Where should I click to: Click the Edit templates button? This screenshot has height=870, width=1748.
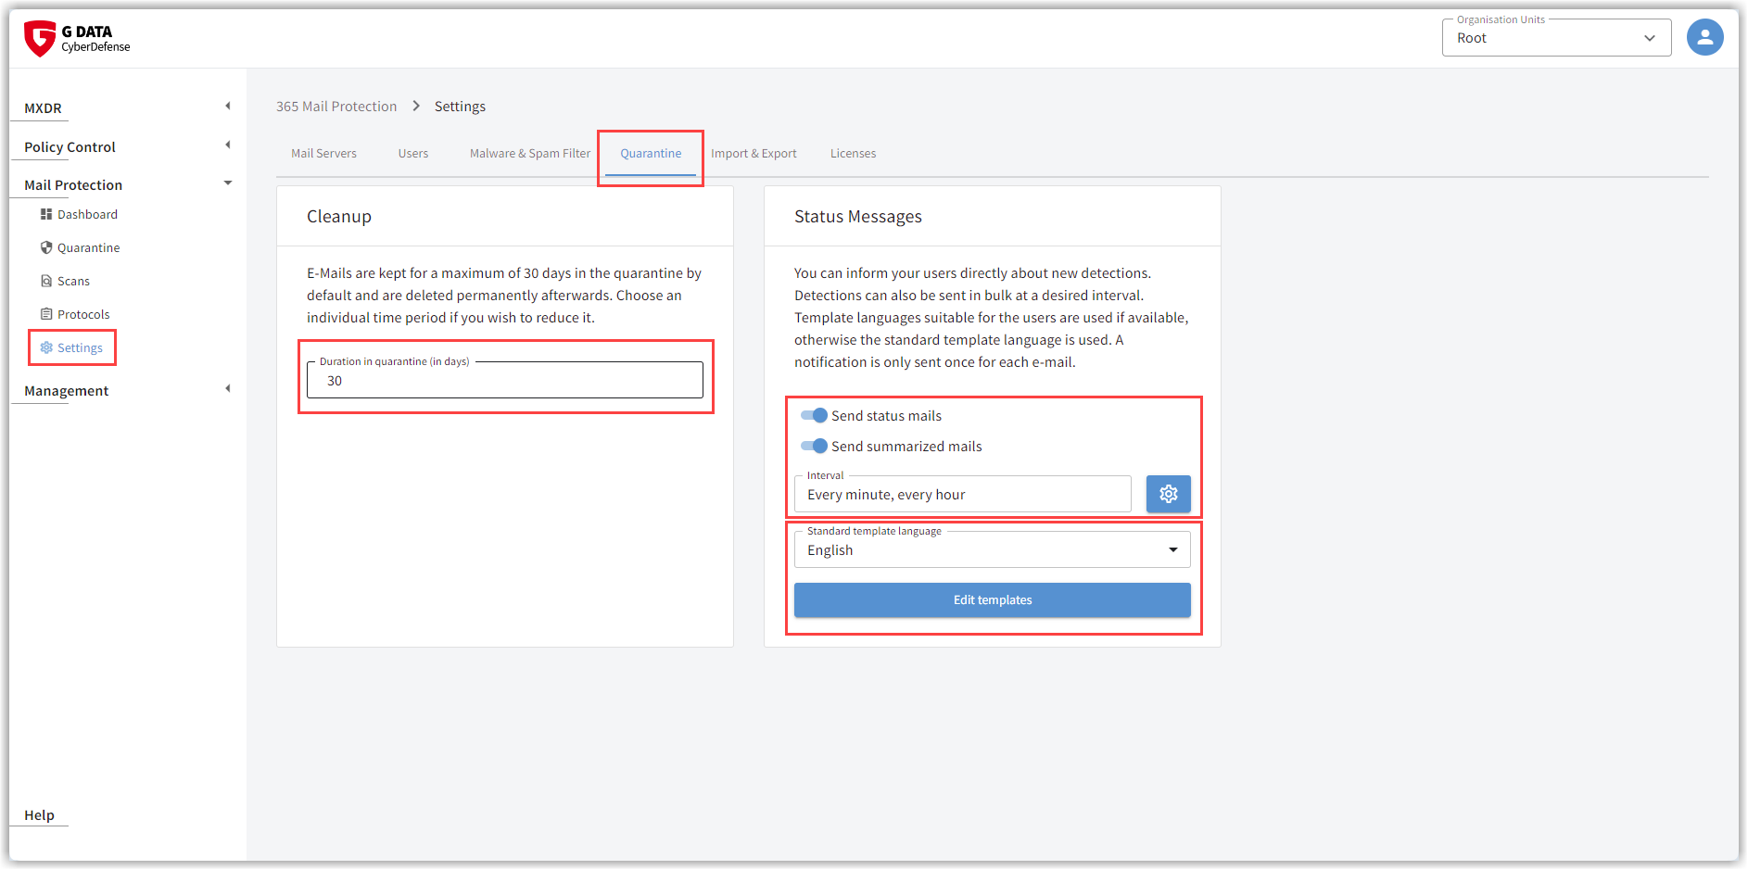[x=992, y=600]
